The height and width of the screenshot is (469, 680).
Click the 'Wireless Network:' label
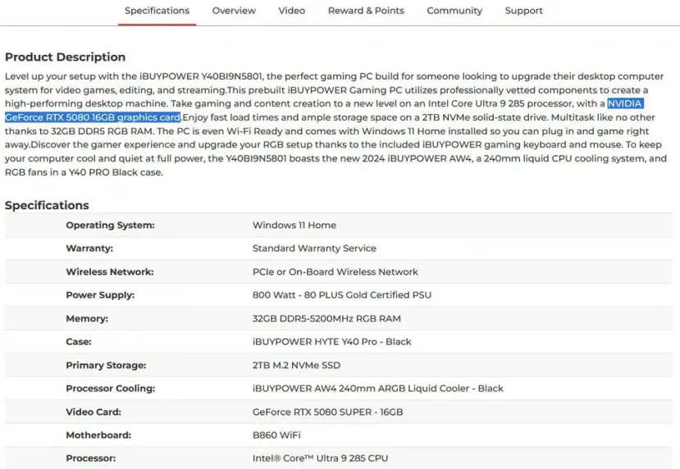point(110,271)
